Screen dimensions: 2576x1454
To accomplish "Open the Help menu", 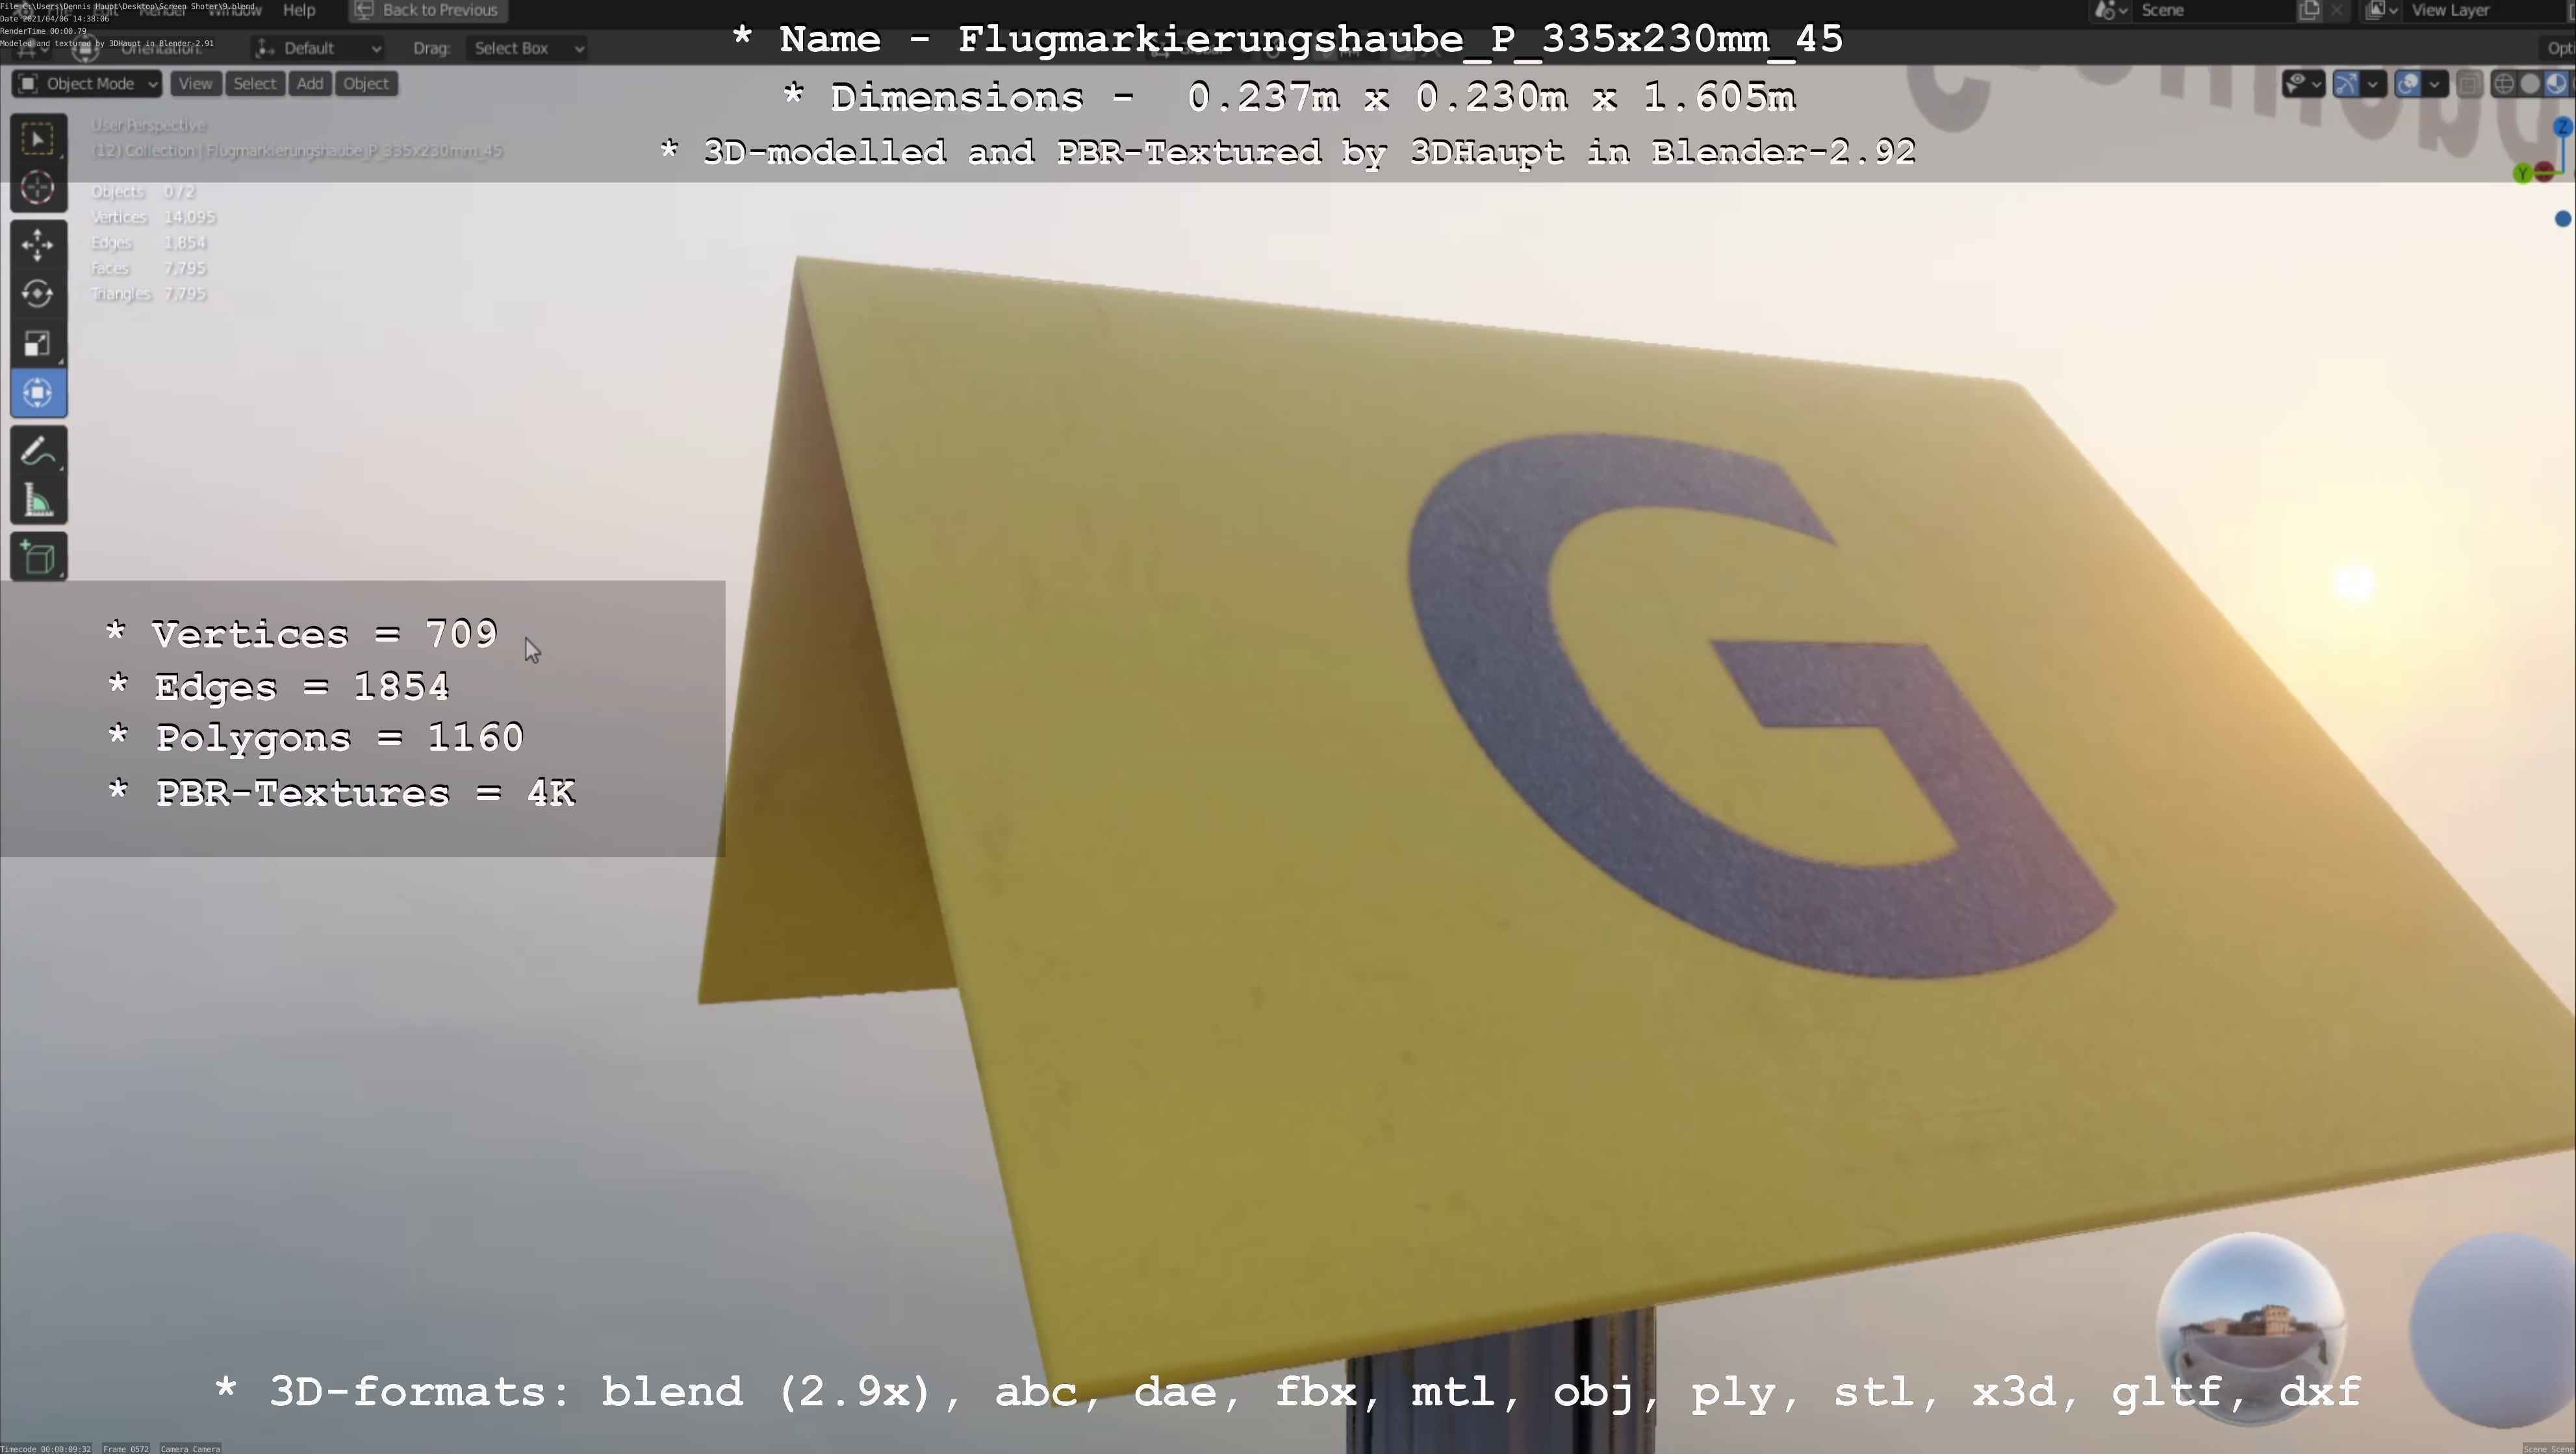I will tap(299, 10).
